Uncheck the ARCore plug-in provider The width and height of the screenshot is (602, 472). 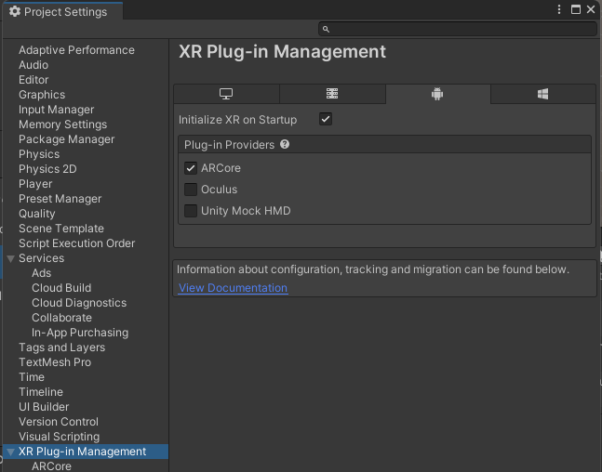point(191,168)
